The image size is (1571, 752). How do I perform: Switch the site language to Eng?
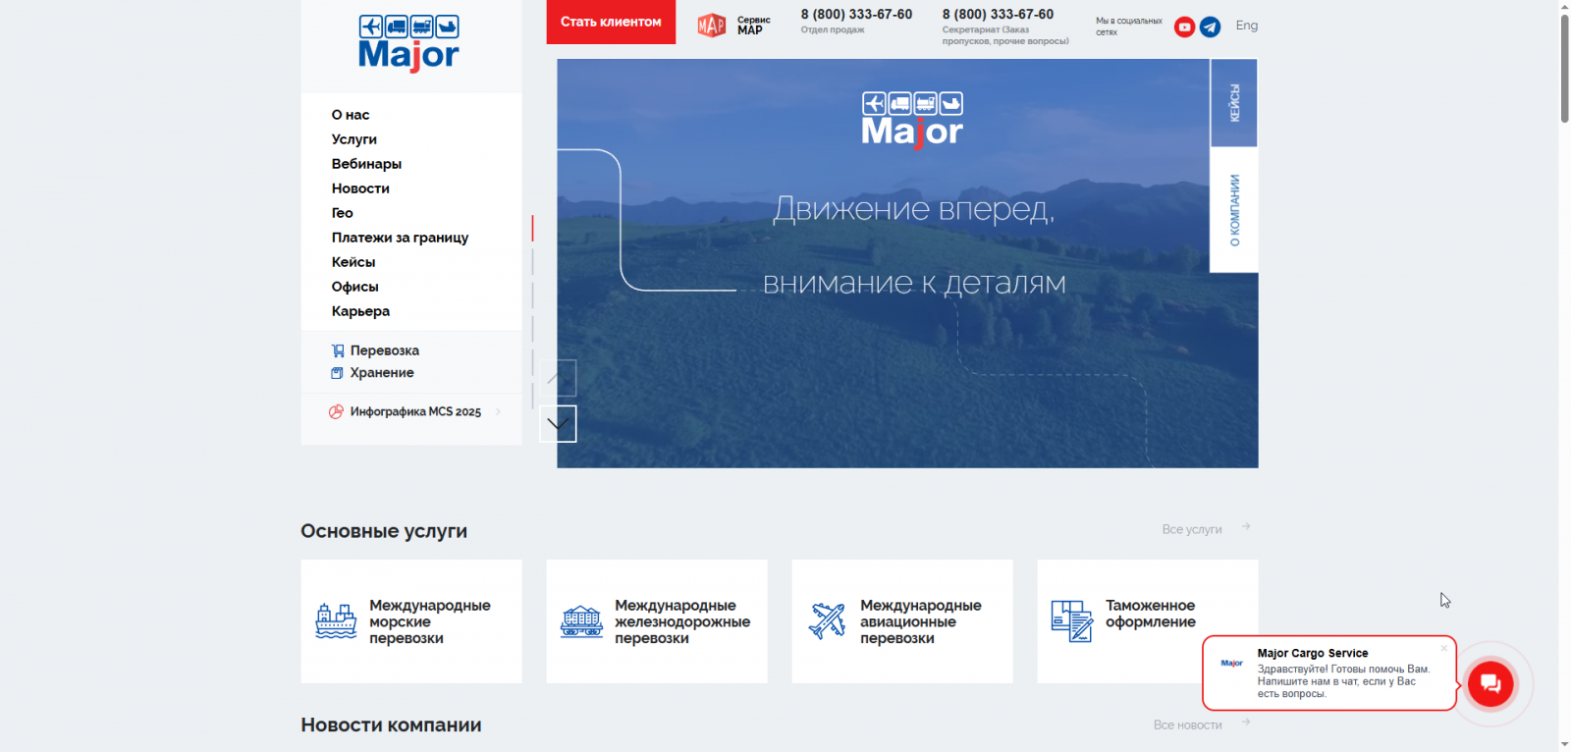(1247, 26)
